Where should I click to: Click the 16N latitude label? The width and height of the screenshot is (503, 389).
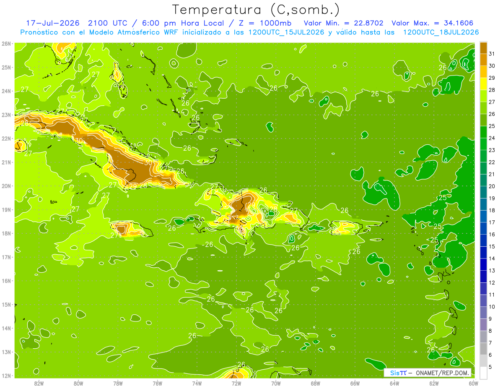pos(6,281)
